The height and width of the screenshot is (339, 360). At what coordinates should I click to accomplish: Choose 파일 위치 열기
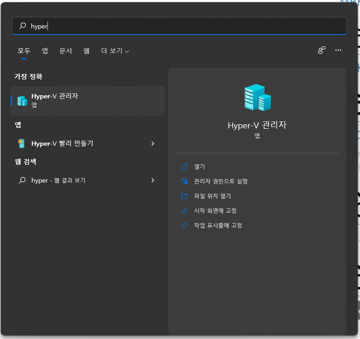pyautogui.click(x=212, y=196)
